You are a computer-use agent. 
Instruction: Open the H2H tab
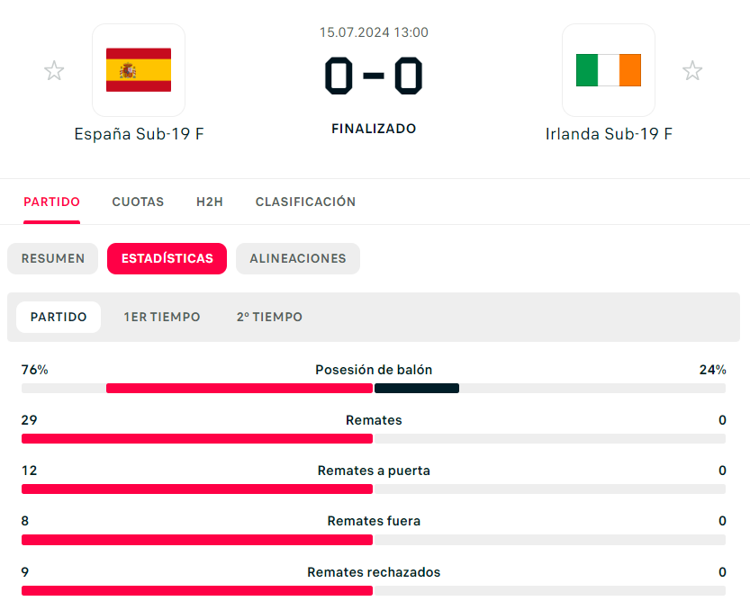pos(210,202)
